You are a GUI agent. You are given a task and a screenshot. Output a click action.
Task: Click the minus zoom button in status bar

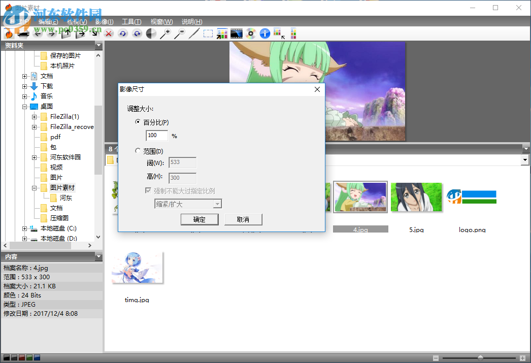[436, 358]
